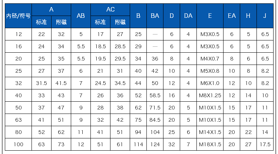Select the M4X0.7 thread cell
278x154 pixels.
tap(210, 59)
